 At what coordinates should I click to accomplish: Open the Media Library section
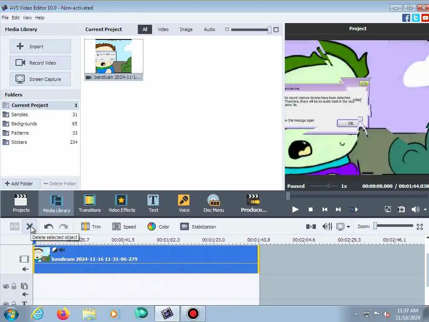[x=57, y=203]
